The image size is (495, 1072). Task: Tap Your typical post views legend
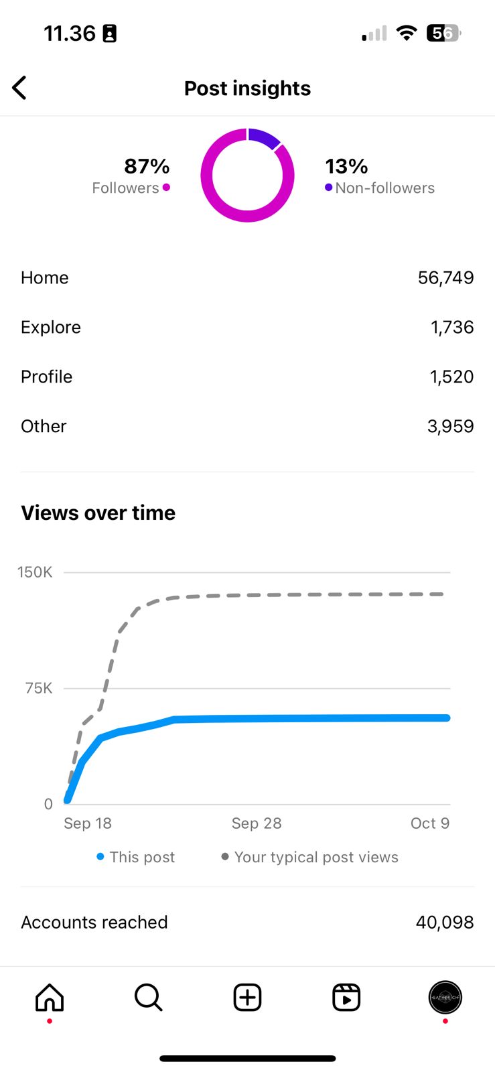pos(310,857)
